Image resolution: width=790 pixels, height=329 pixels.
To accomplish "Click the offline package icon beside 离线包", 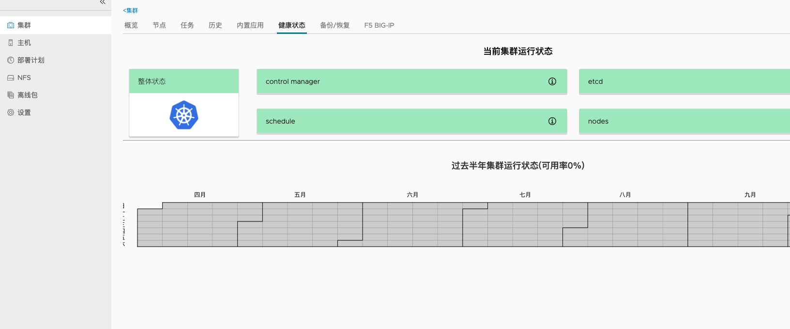I will coord(11,95).
